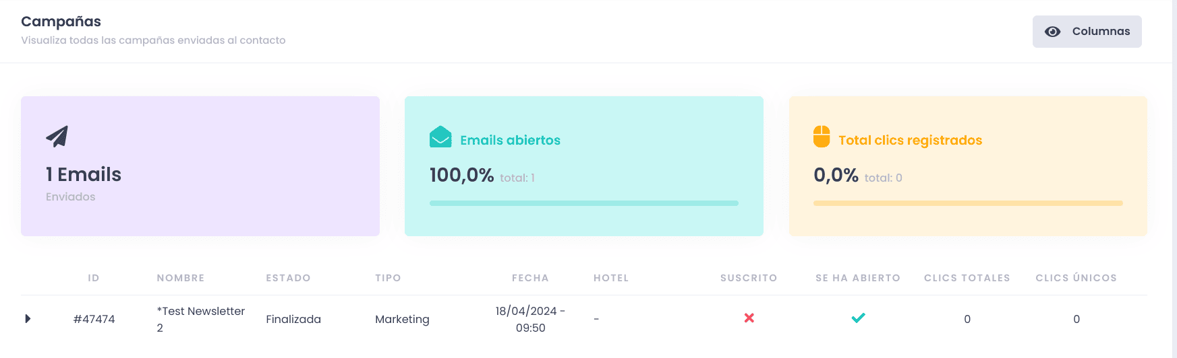
Task: Click the Hotel column header
Action: [611, 278]
